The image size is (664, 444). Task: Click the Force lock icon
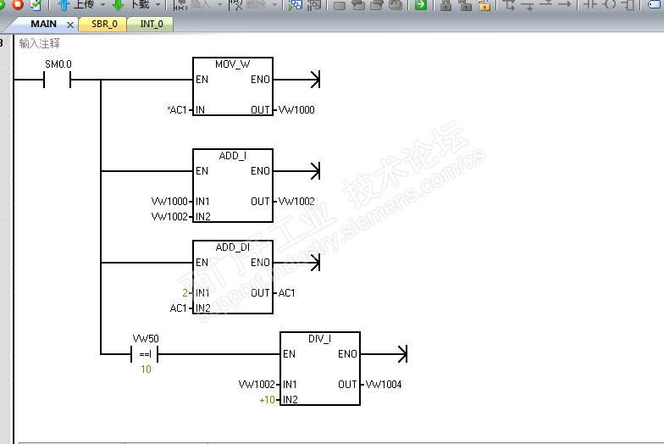445,5
